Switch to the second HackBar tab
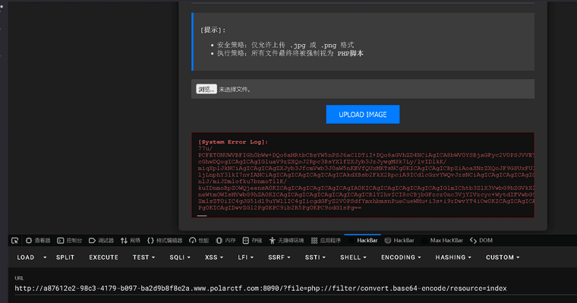 click(399, 241)
